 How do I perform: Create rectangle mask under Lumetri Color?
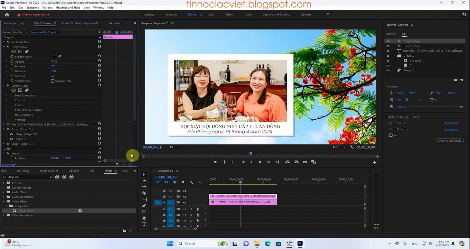[x=20, y=90]
